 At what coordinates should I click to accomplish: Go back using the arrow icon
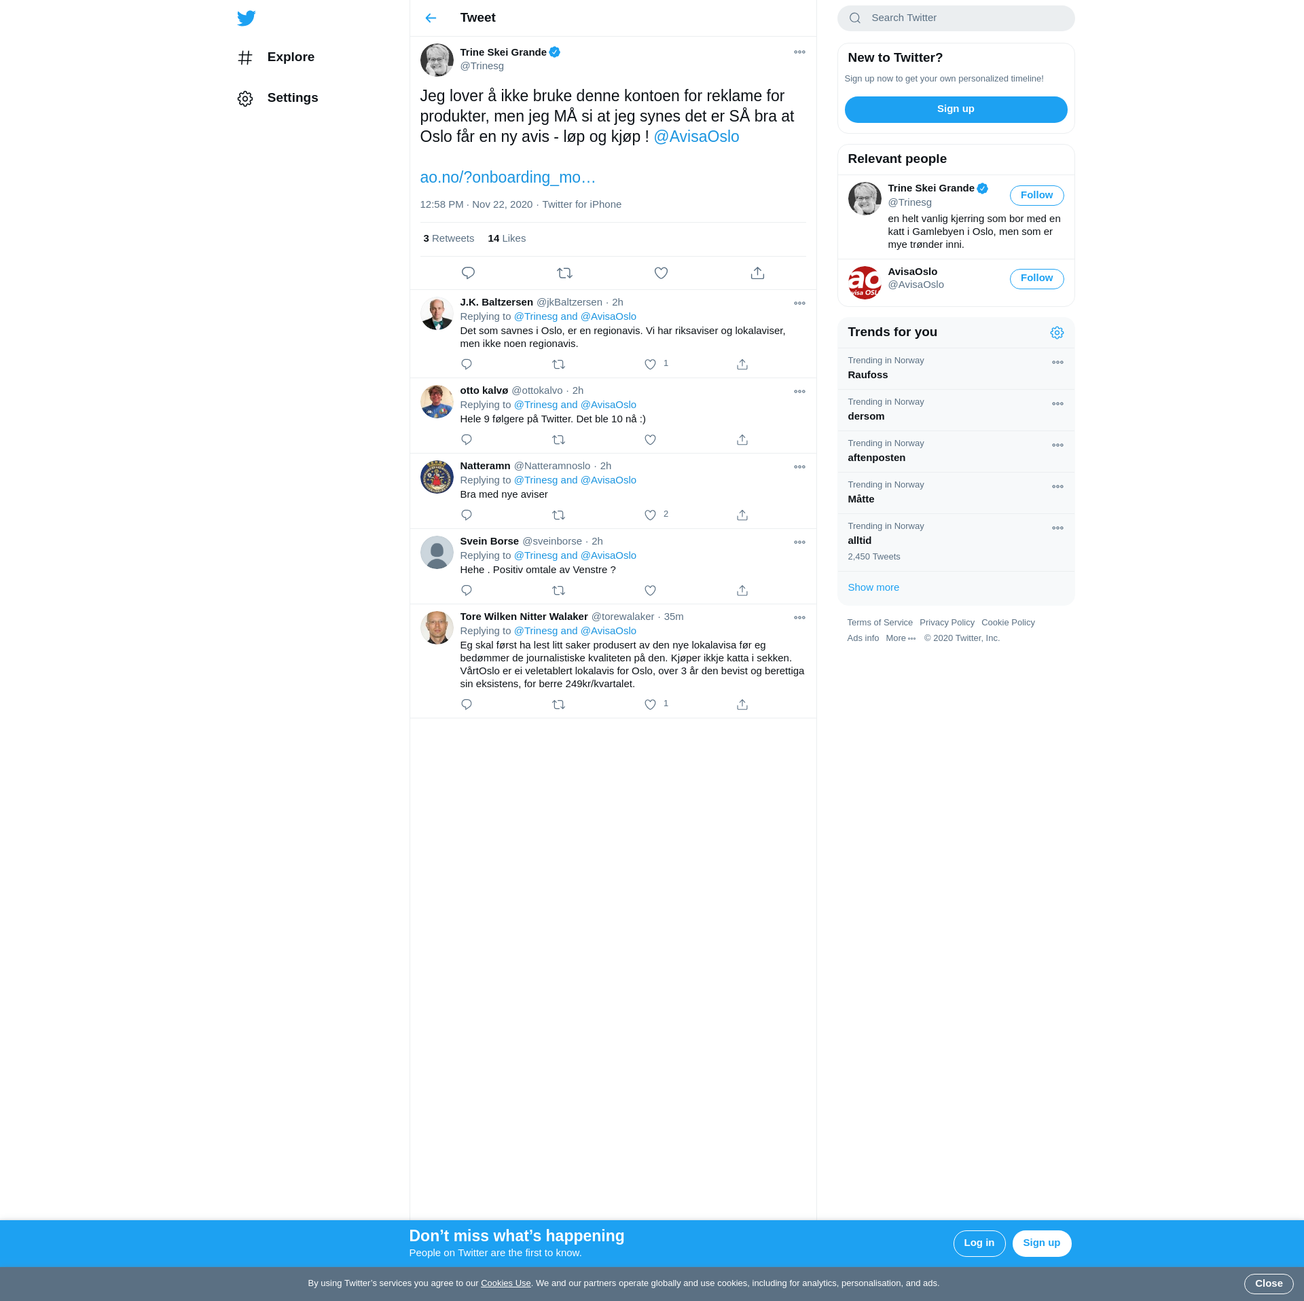click(431, 18)
